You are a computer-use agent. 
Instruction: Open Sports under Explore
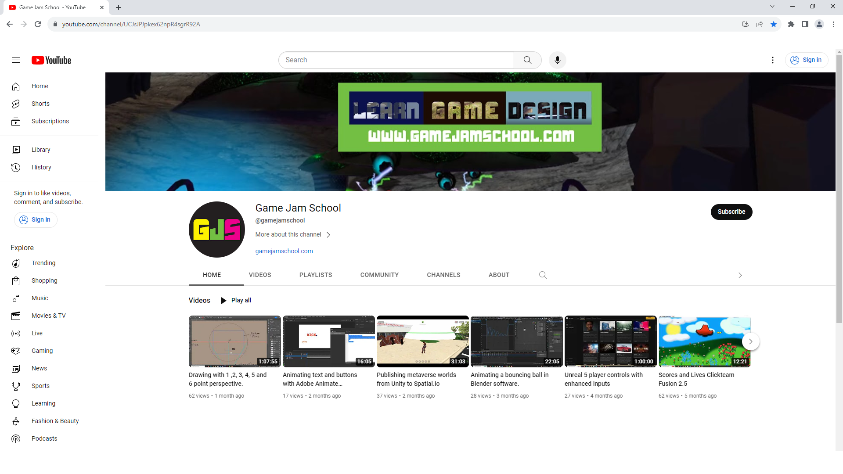tap(49, 386)
